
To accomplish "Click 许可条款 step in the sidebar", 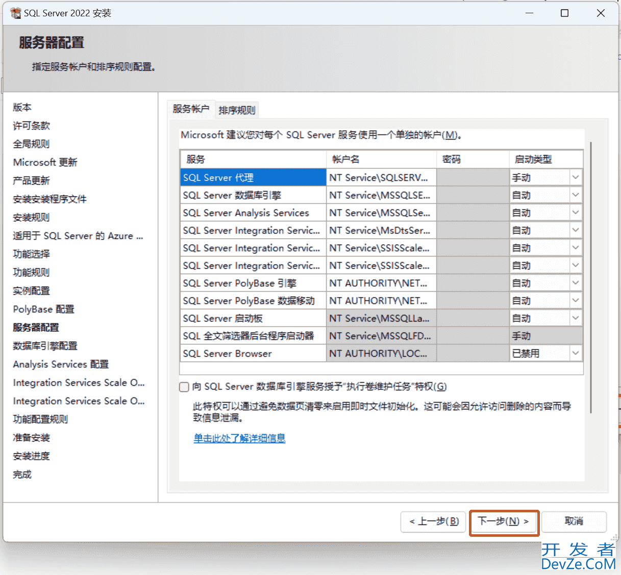I will pyautogui.click(x=32, y=125).
